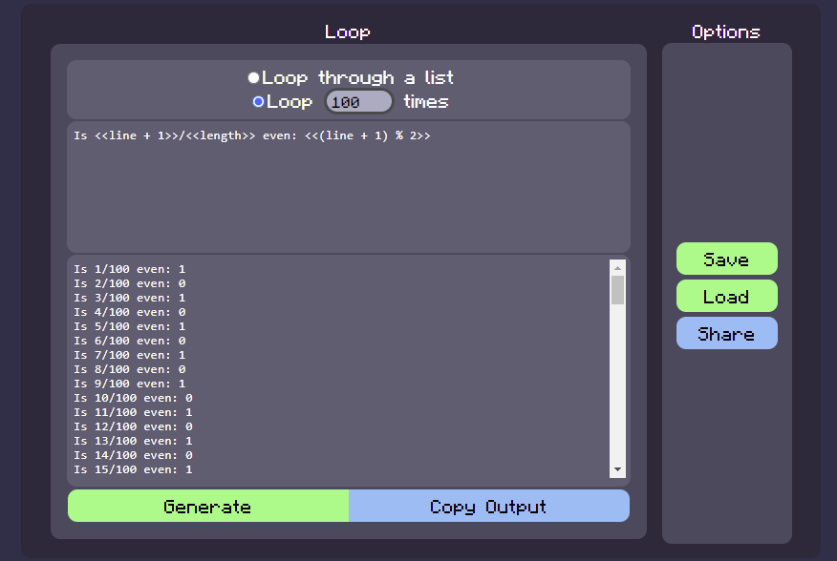Screen dimensions: 837x561
Task: Share the loop configuration
Action: click(726, 333)
